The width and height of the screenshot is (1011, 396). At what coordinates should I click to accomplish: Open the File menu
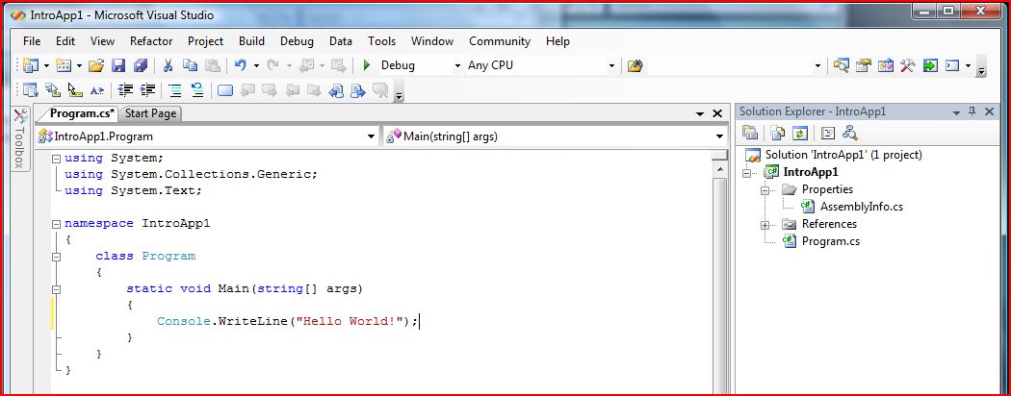[x=32, y=41]
